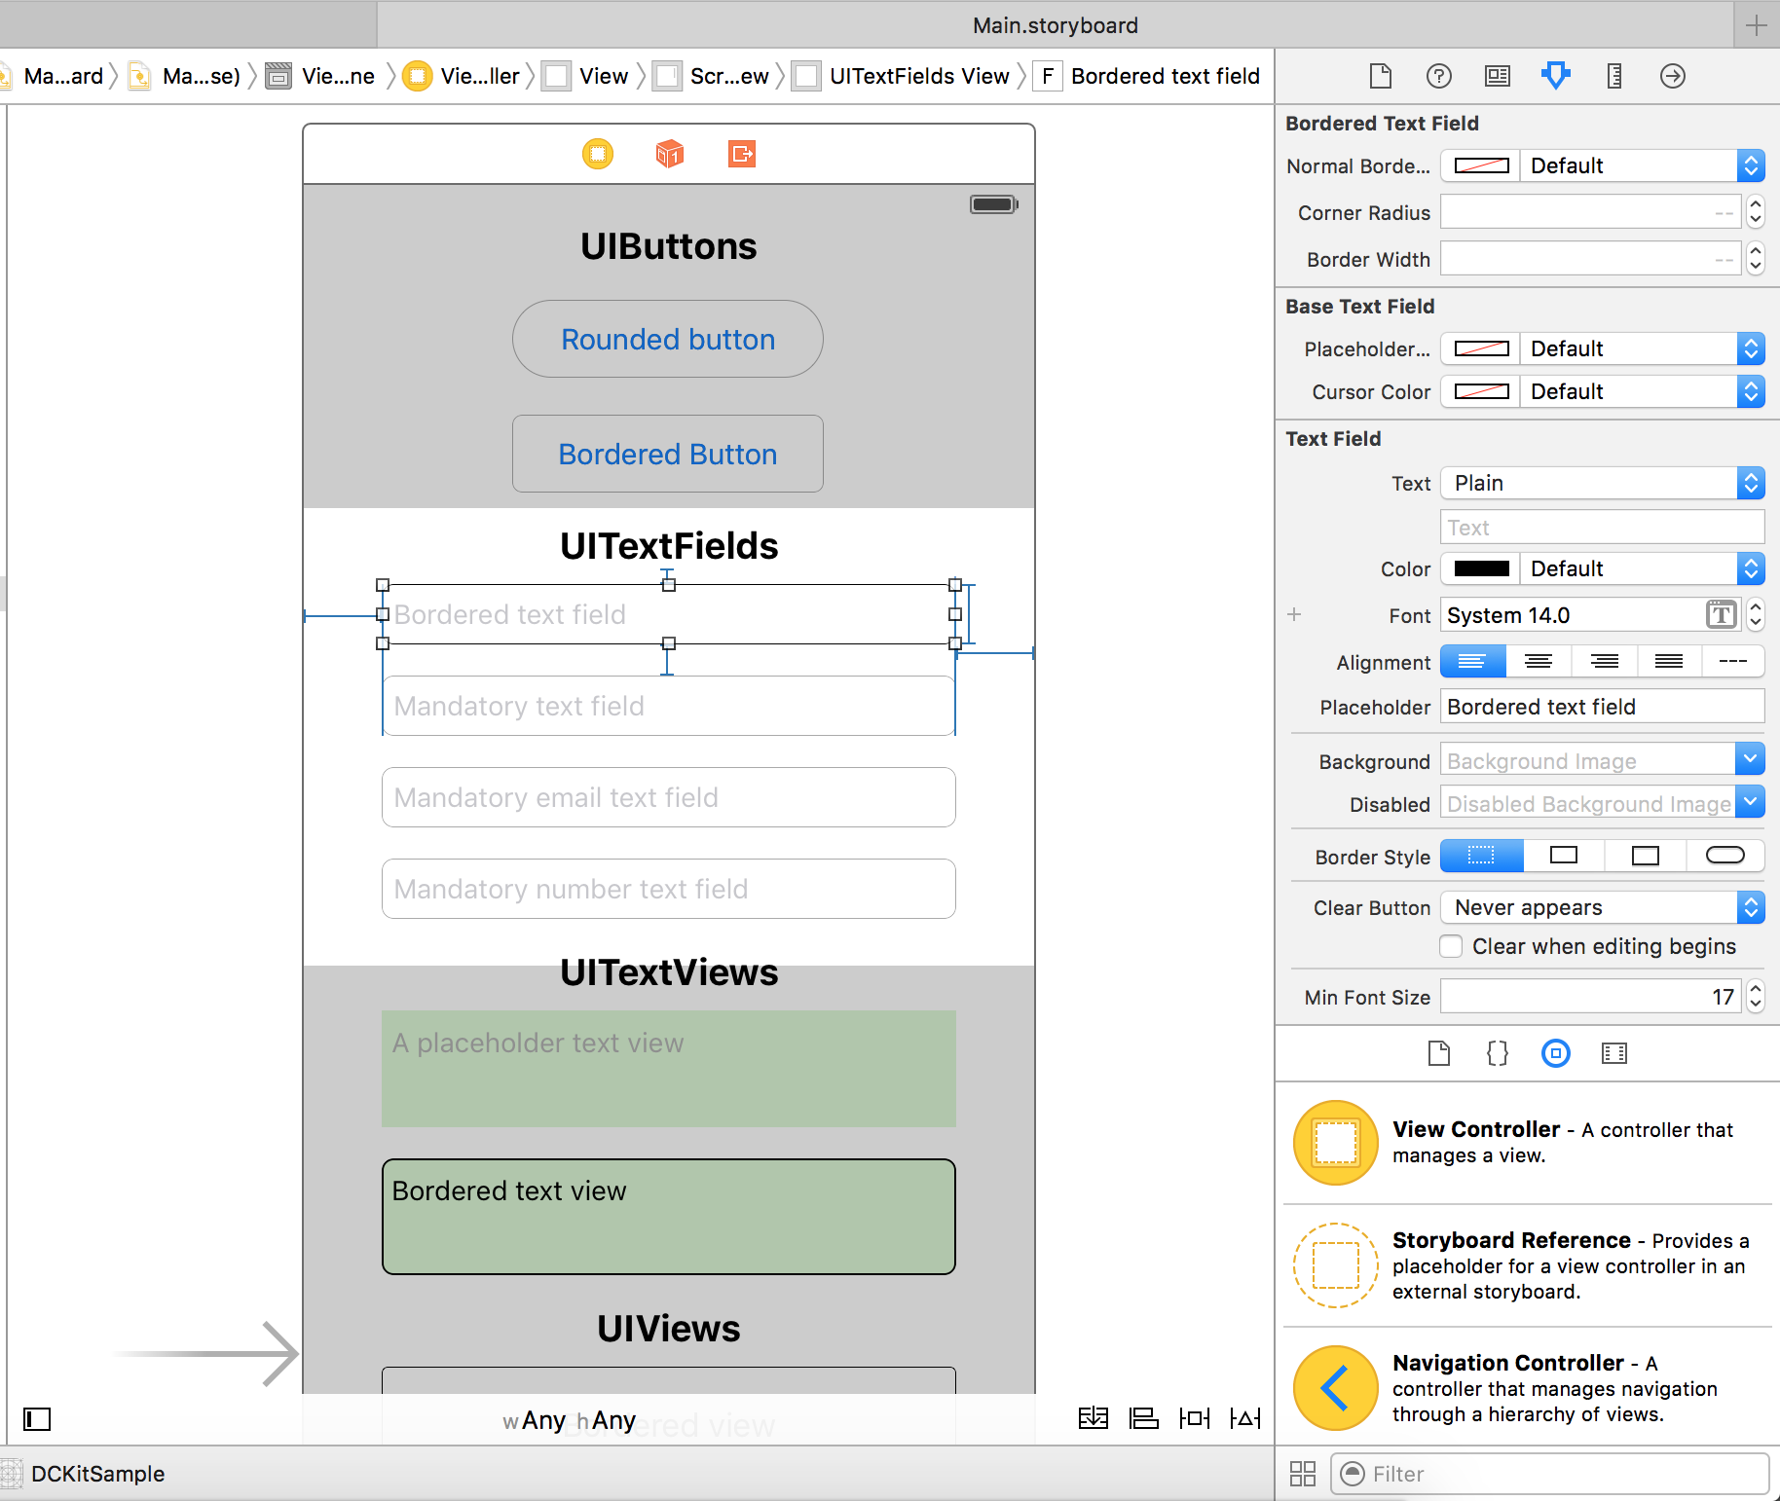Open Update Frames embed-in-stack control
Image resolution: width=1780 pixels, height=1501 pixels.
[1094, 1418]
